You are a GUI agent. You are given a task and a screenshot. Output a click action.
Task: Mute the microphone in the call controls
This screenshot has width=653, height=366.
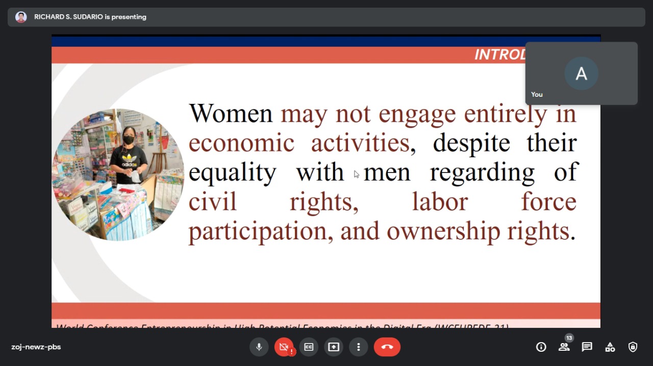point(259,347)
